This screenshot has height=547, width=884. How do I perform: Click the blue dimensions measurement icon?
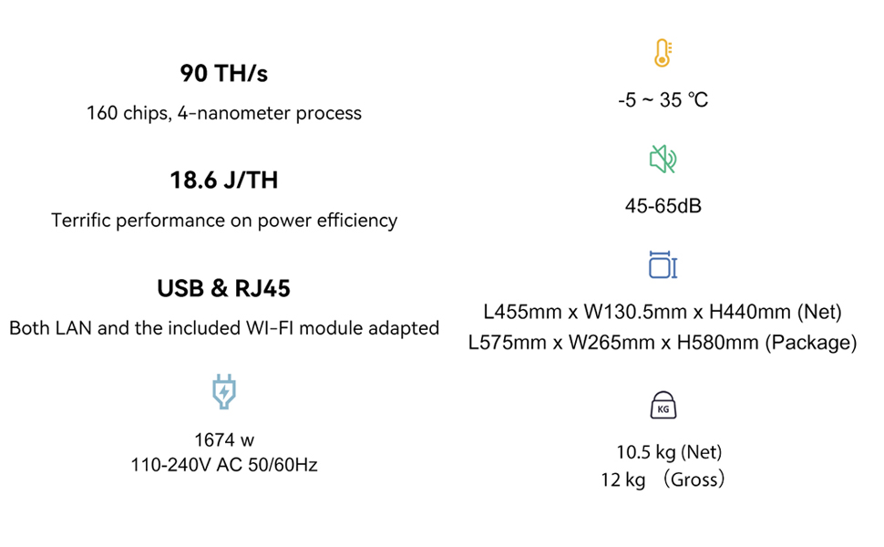pos(663,264)
